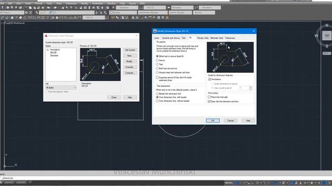Image resolution: width=332 pixels, height=186 pixels.
Task: Click the Undo arrow in the toolbar
Action: [x=48, y=8]
